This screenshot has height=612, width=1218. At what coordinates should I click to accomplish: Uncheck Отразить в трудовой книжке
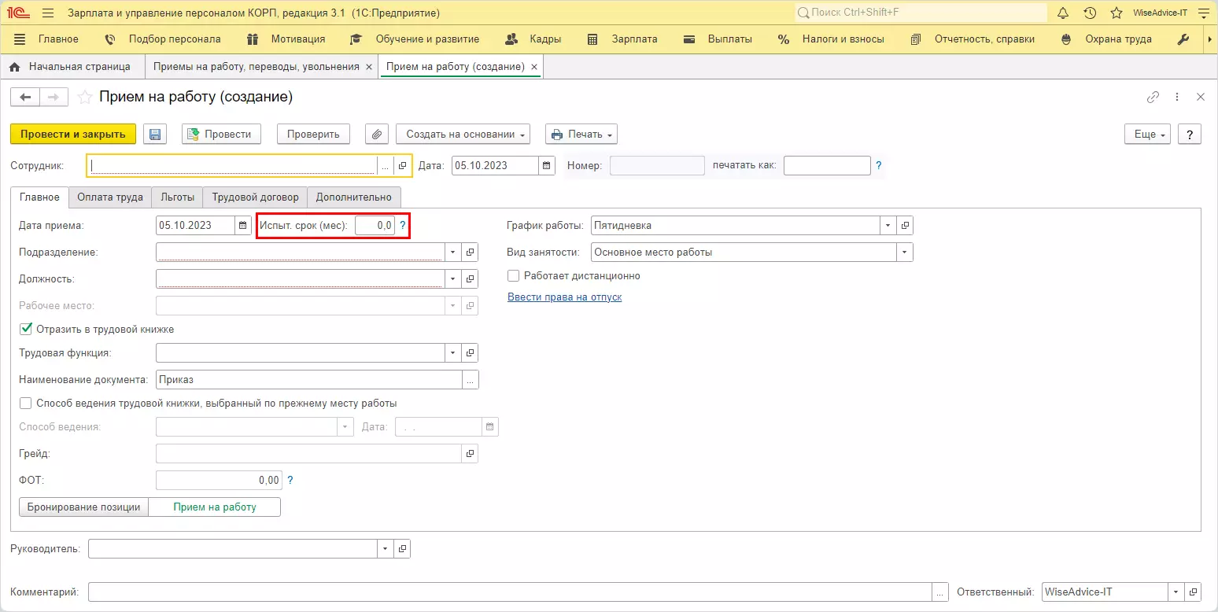pos(26,329)
